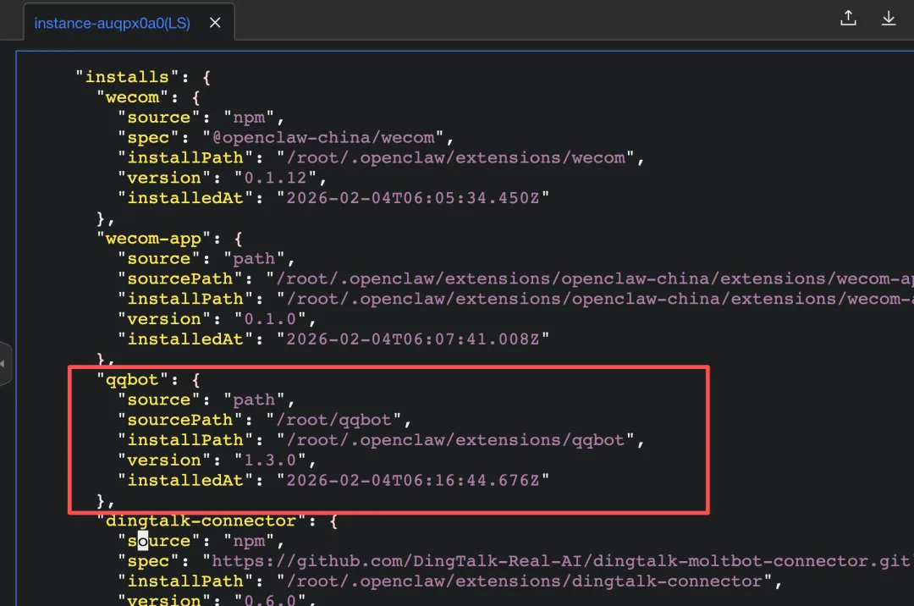
Task: Click the "npm" source value under wecom
Action: pyautogui.click(x=249, y=118)
